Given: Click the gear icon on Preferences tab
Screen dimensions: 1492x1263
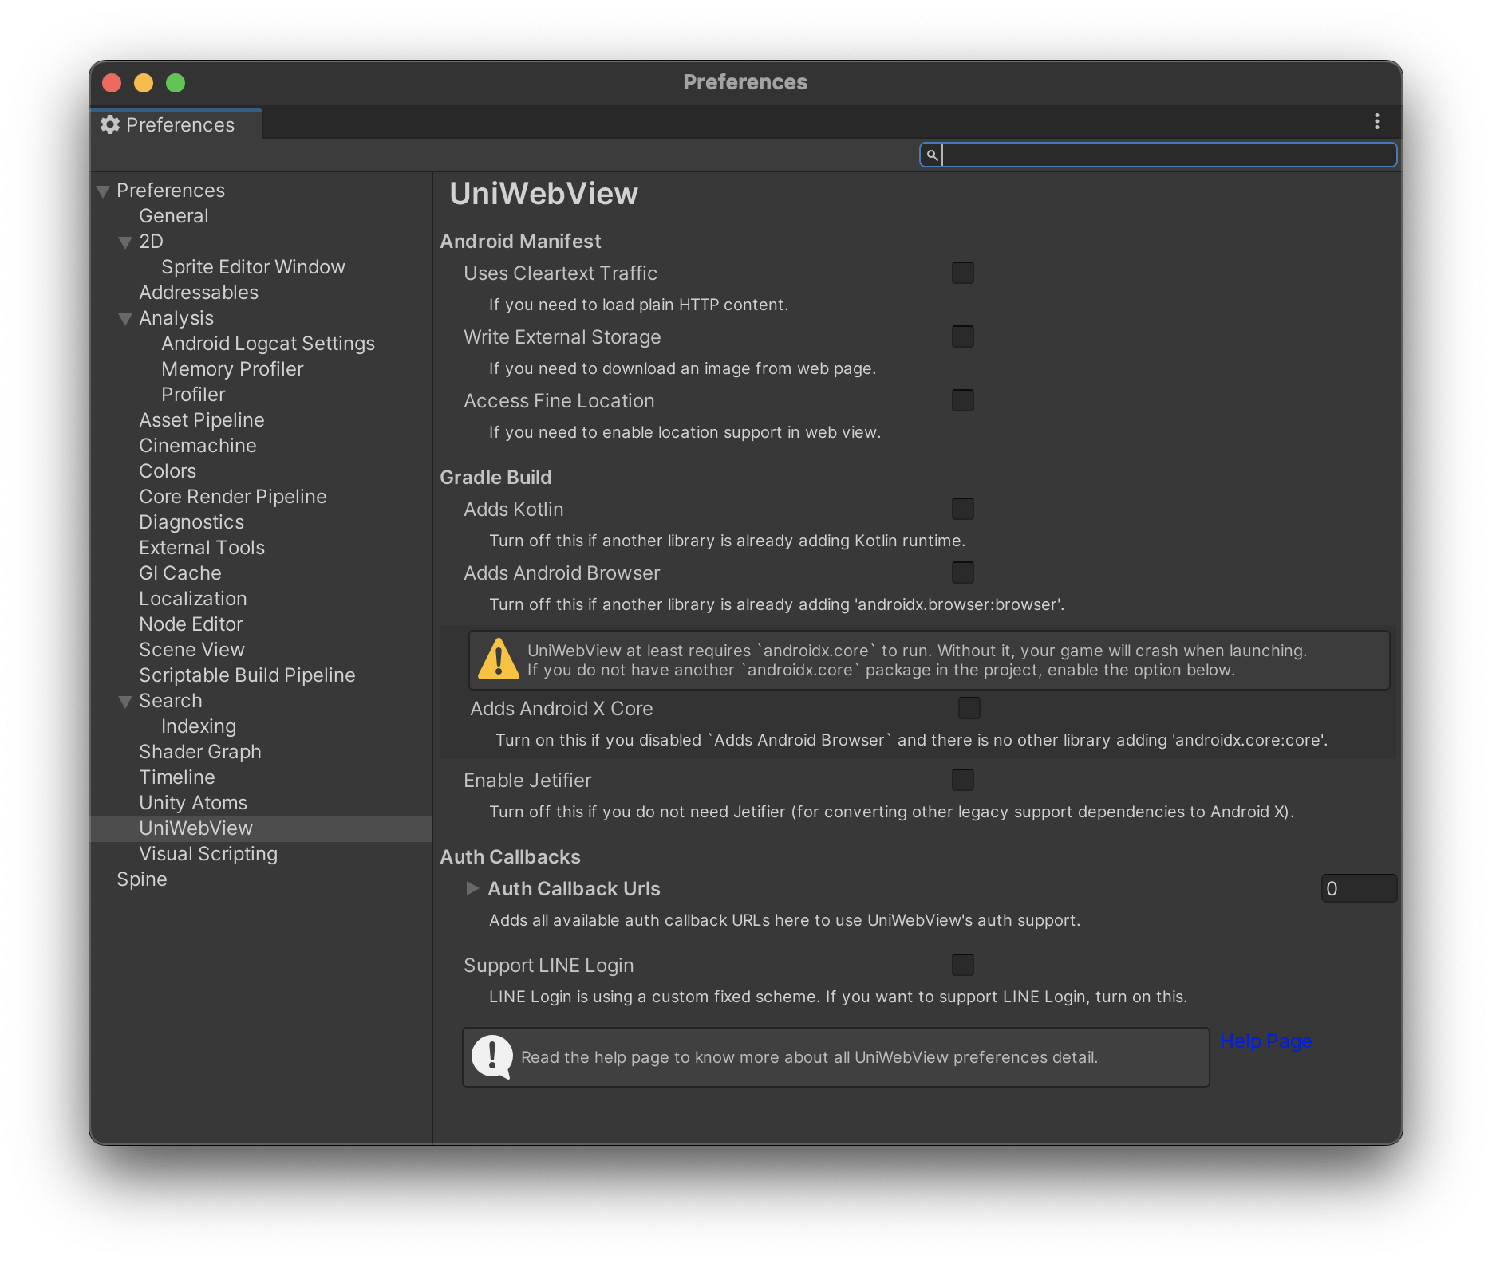Looking at the screenshot, I should click(110, 124).
